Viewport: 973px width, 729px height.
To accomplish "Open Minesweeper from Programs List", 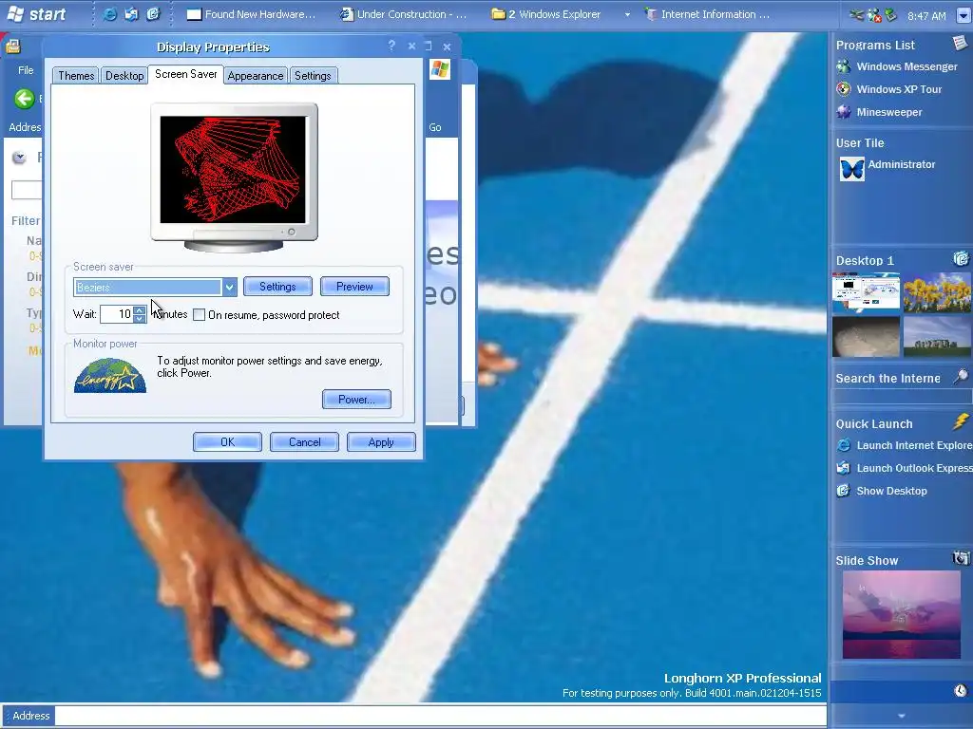I will 889,112.
